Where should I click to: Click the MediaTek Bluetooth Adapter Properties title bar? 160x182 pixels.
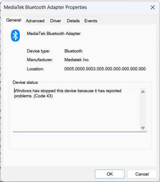click(x=75, y=7)
